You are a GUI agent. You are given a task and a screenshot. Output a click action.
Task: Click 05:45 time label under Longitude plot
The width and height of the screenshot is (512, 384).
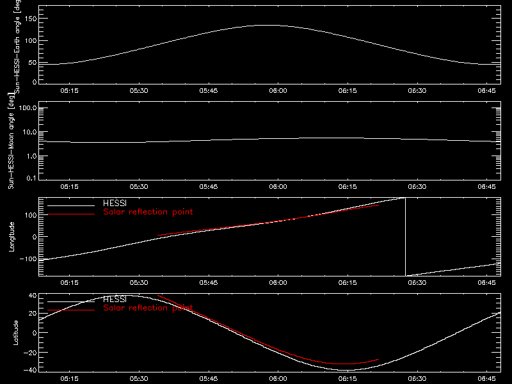click(209, 283)
